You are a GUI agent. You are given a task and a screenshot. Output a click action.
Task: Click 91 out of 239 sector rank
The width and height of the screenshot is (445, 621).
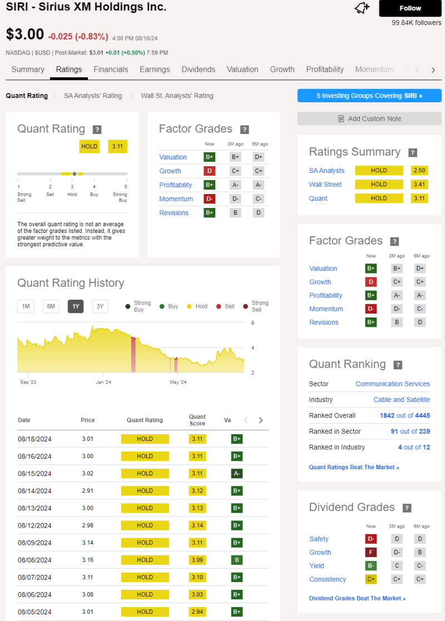[x=410, y=431]
